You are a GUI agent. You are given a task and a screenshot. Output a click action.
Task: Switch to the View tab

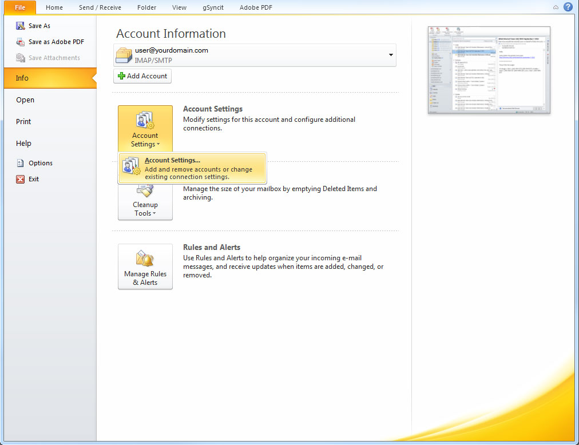179,7
